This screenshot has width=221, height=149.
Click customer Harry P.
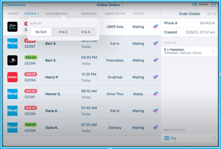point(52,77)
